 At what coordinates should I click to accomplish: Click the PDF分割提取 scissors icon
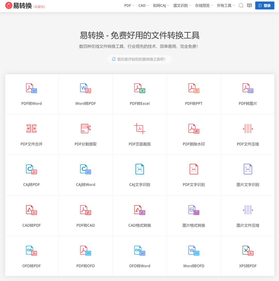tap(86, 129)
